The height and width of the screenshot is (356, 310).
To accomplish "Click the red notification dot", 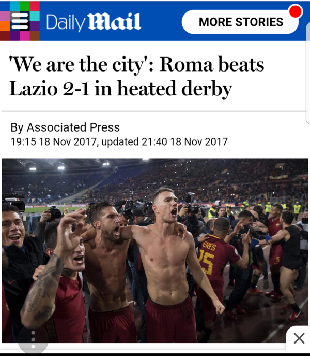I will click(296, 11).
